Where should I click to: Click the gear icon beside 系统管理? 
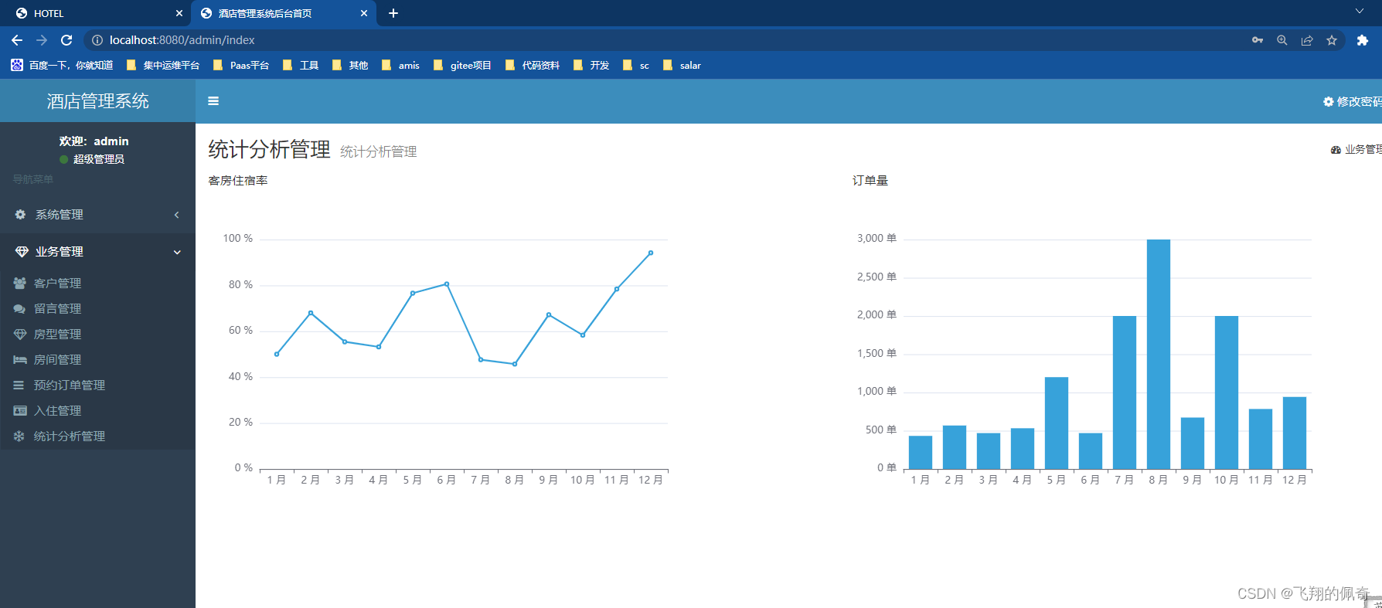pos(20,215)
